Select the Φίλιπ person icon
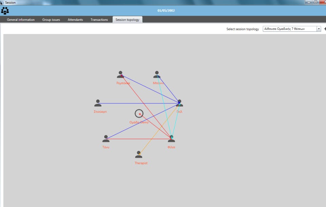Image resolution: width=326 pixels, height=207 pixels. point(171,139)
